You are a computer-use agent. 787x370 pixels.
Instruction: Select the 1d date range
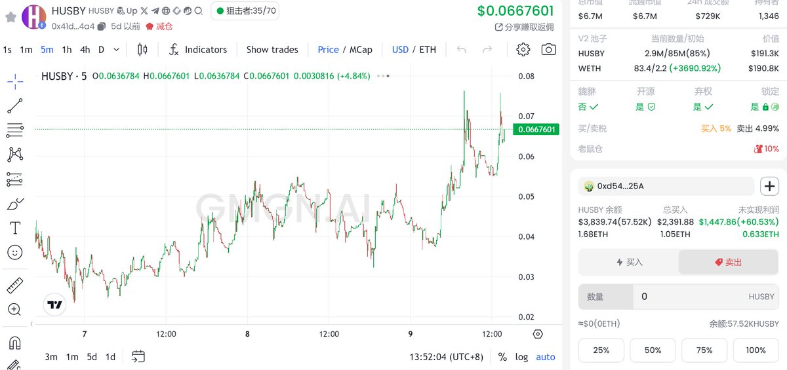click(111, 357)
